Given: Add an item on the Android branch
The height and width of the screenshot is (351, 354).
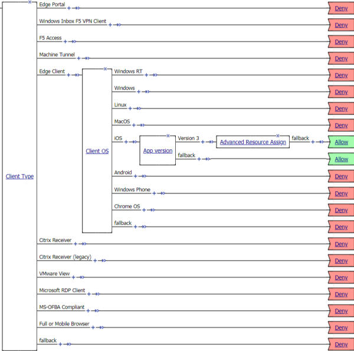Looking at the screenshot, I should (x=136, y=176).
